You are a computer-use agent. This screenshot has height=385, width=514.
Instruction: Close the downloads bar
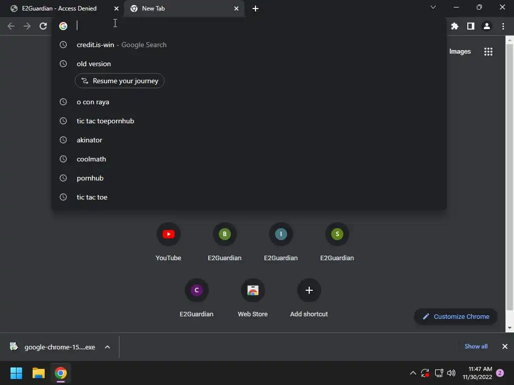pyautogui.click(x=505, y=346)
